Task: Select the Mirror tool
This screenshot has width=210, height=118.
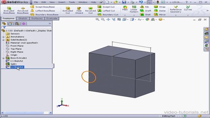Action: coord(160,14)
